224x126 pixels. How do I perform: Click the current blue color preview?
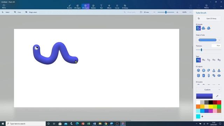204,96
